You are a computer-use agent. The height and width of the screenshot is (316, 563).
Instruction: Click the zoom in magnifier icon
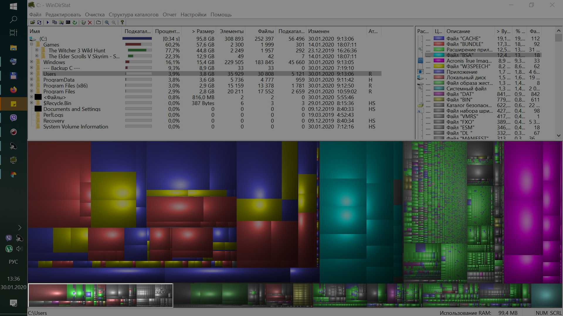(x=107, y=22)
